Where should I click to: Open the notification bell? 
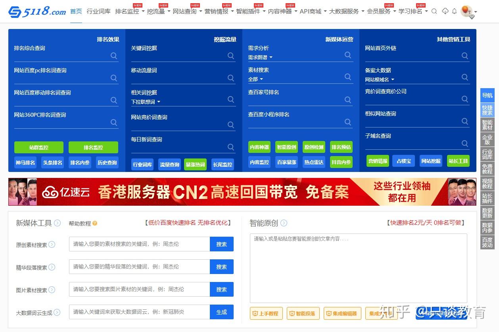pyautogui.click(x=455, y=12)
